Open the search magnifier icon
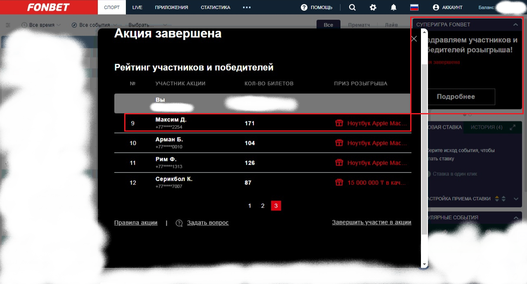The height and width of the screenshot is (284, 527). pos(352,7)
